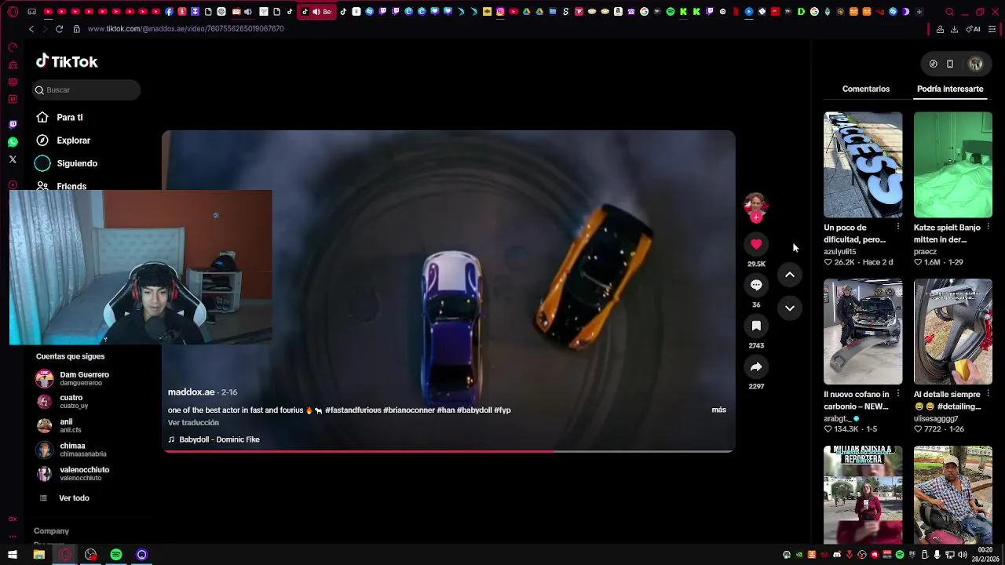
Task: Open the X icon in Opera sidebar
Action: click(13, 159)
